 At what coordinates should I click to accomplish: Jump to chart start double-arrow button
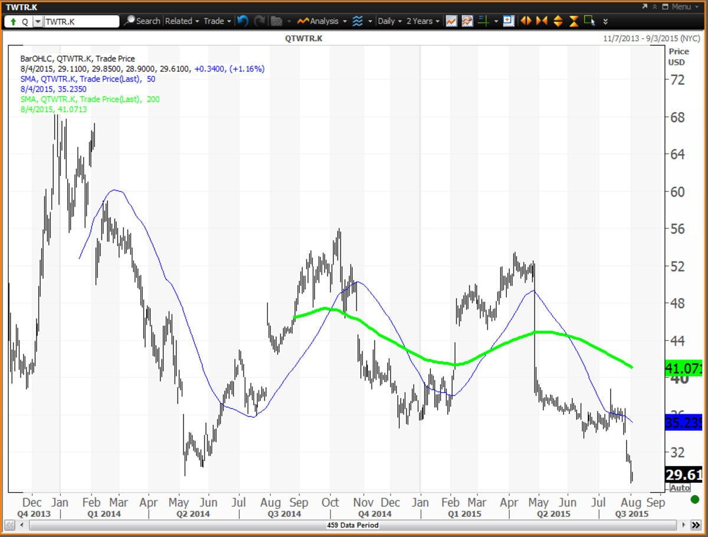coord(9,525)
